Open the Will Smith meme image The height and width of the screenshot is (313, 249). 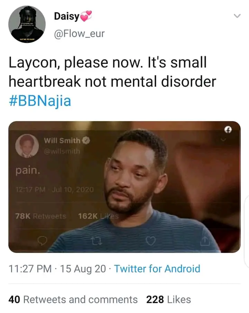[124, 187]
